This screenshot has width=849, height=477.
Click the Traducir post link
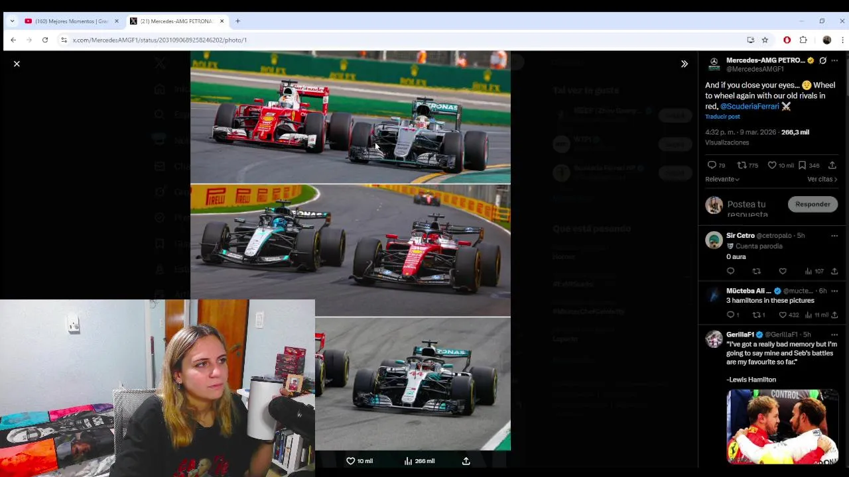[722, 117]
